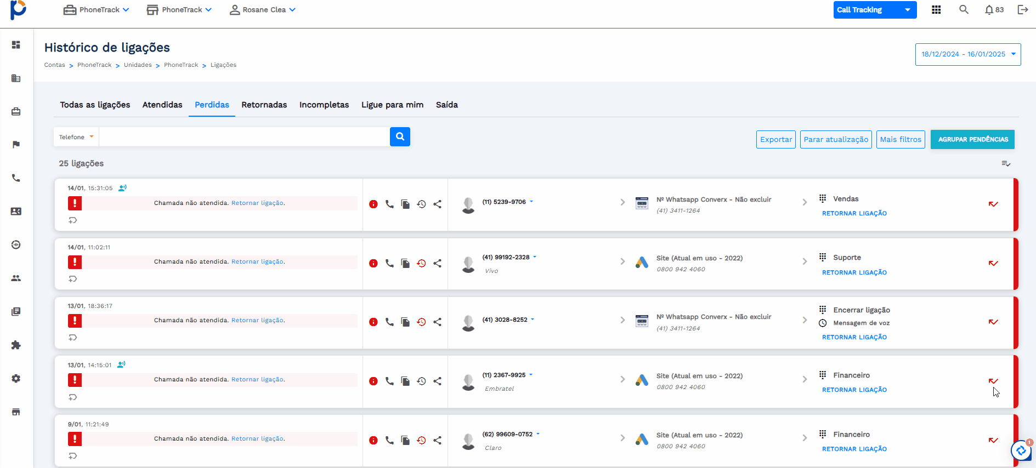Image resolution: width=1036 pixels, height=468 pixels.
Task: Click the blue search button beside phone field
Action: point(400,136)
